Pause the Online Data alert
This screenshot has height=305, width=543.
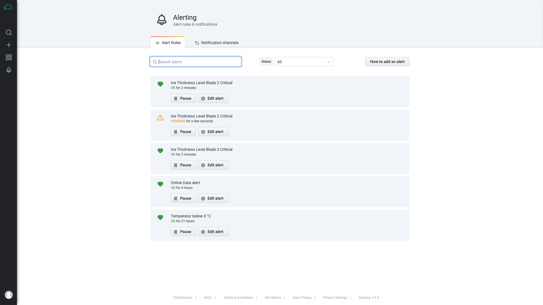click(183, 198)
